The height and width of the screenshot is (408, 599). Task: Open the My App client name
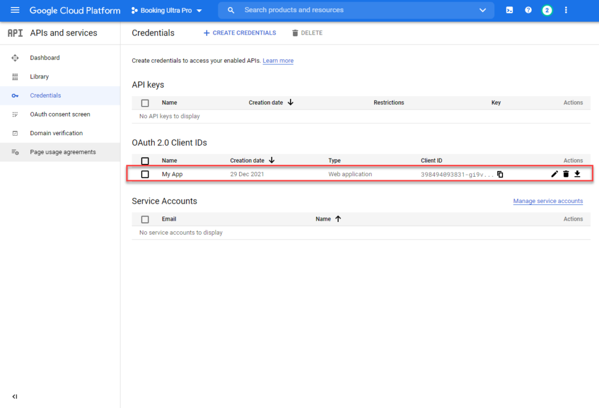point(172,174)
